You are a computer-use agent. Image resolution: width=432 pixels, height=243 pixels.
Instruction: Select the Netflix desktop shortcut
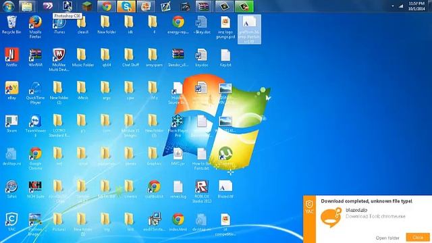11,57
